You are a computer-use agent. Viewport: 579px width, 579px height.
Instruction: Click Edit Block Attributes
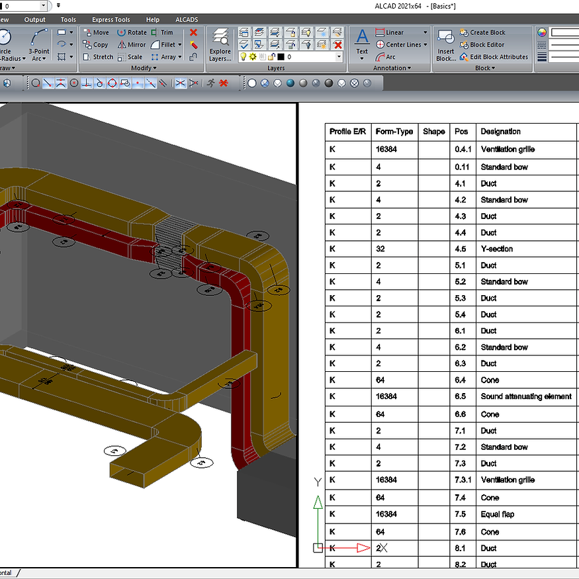click(x=494, y=57)
